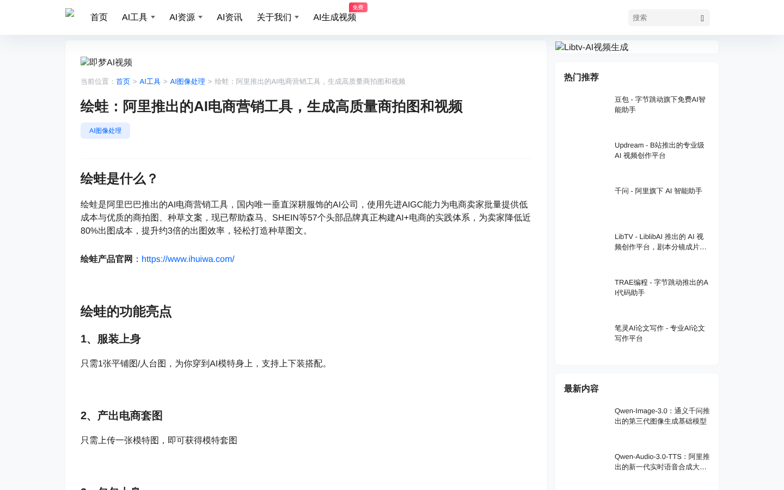Click the 免费 badge on AI生成视频
This screenshot has height=490, width=784.
(x=358, y=7)
